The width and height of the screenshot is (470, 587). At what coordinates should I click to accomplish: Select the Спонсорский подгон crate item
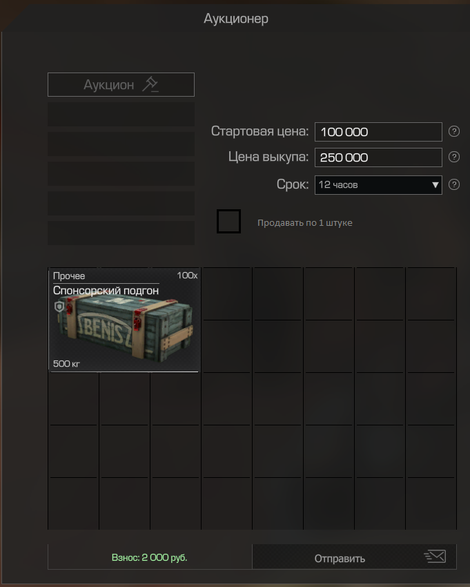tap(124, 320)
